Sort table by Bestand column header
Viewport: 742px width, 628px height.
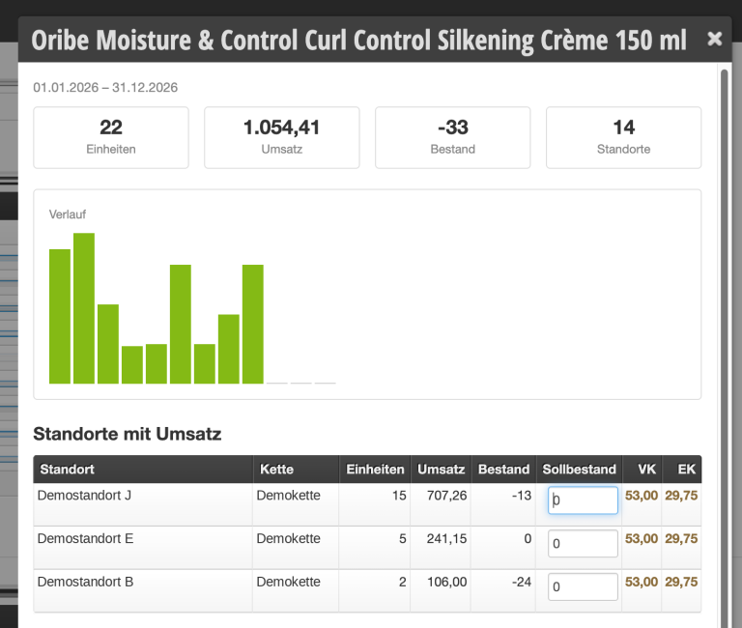(x=503, y=469)
